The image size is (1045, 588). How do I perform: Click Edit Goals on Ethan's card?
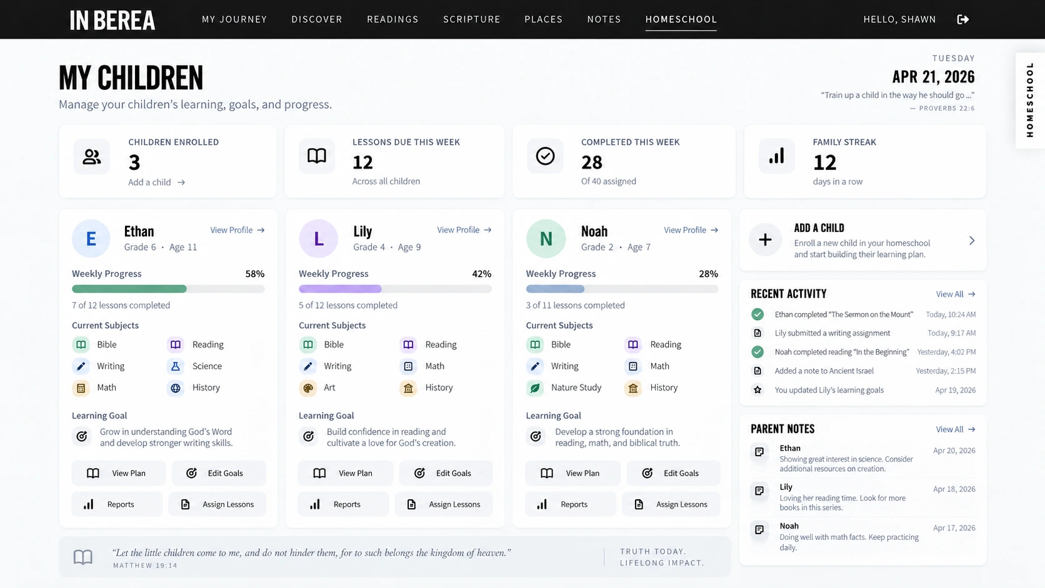coord(219,473)
